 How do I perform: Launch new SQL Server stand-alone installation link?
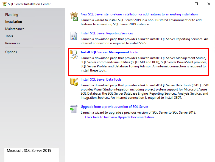tap(139, 14)
